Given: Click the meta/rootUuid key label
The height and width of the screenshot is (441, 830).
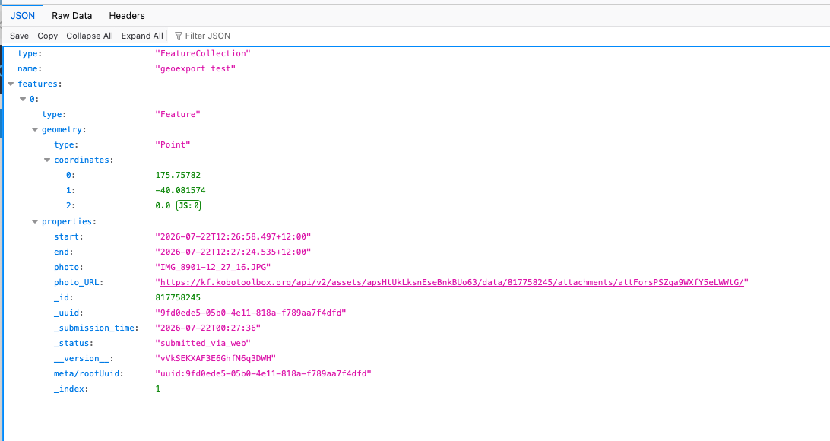Looking at the screenshot, I should coord(87,374).
